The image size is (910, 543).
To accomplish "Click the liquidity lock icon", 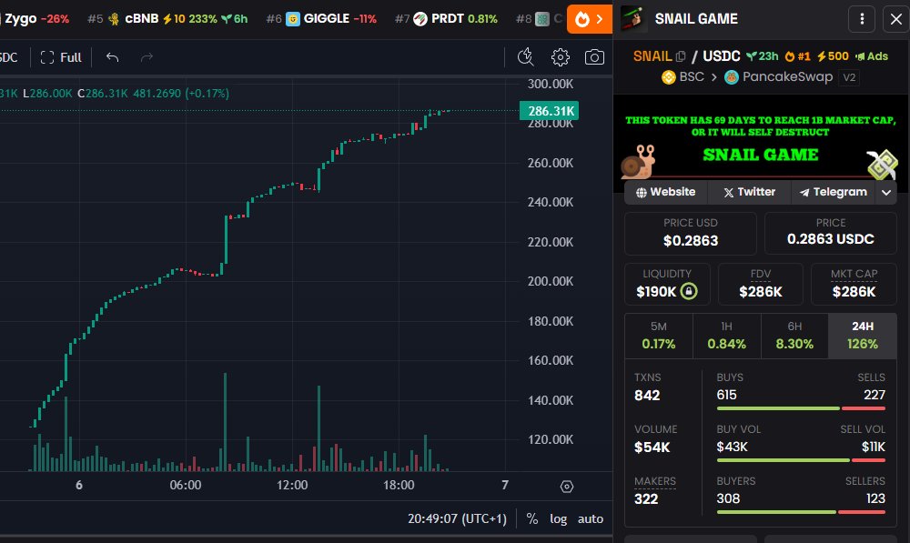I will click(689, 291).
